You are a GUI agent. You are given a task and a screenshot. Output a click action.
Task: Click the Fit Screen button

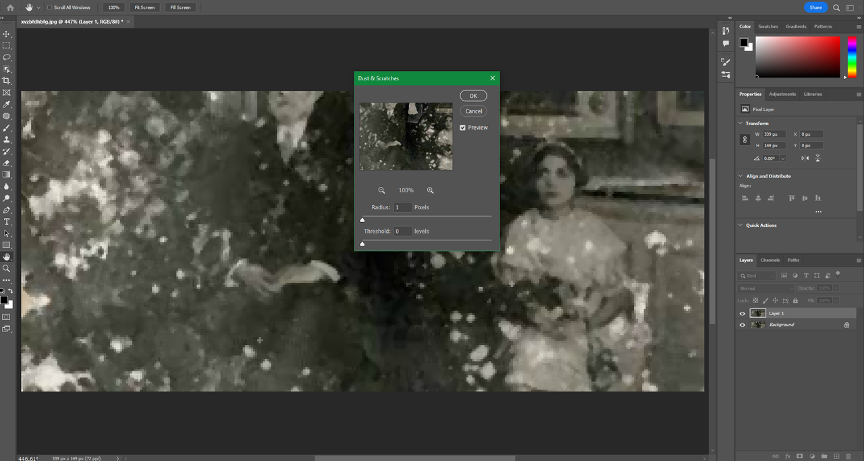(x=144, y=7)
